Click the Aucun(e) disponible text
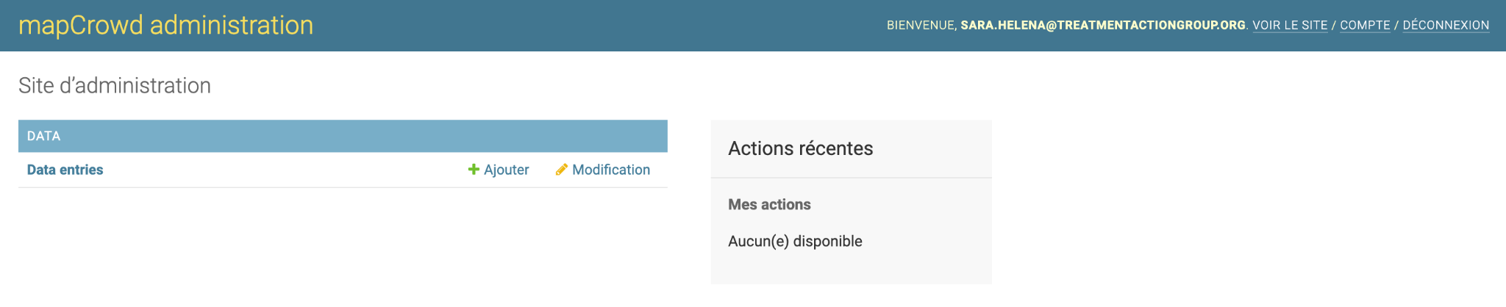Screen dimensions: 1506x307 click(795, 242)
